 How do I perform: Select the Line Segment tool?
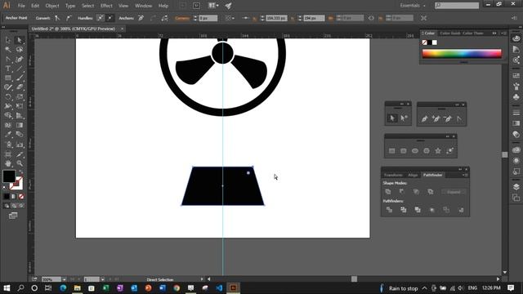pyautogui.click(x=20, y=69)
